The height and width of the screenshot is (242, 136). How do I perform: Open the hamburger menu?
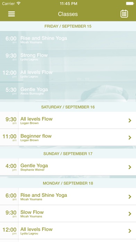point(11,14)
